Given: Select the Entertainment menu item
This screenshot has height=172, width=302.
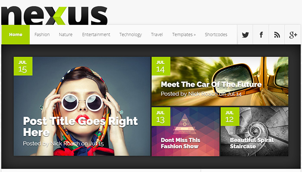Looking at the screenshot, I should pos(96,34).
